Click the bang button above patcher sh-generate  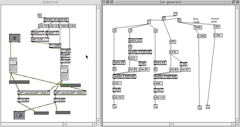point(40,16)
